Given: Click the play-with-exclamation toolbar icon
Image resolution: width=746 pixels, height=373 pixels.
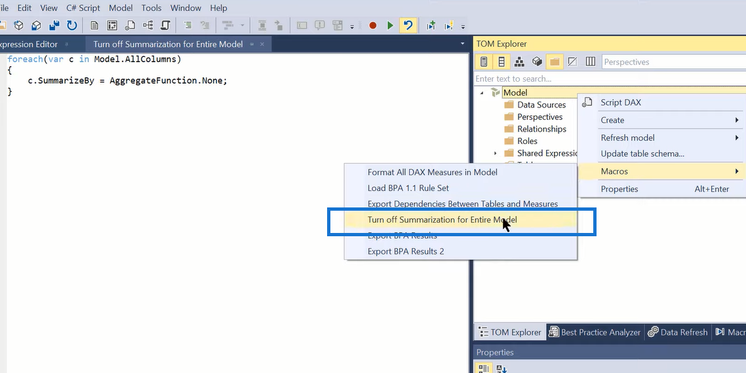Looking at the screenshot, I should coord(448,26).
